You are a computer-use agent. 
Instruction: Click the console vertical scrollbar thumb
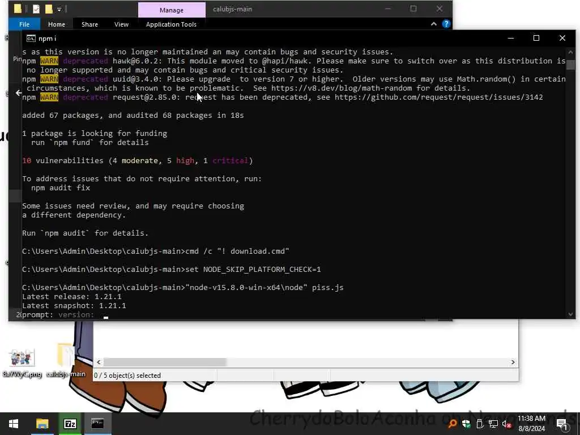click(x=570, y=65)
